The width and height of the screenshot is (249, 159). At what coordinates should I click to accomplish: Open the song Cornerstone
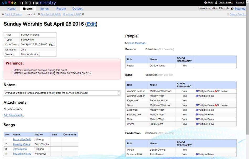pos(20,149)
